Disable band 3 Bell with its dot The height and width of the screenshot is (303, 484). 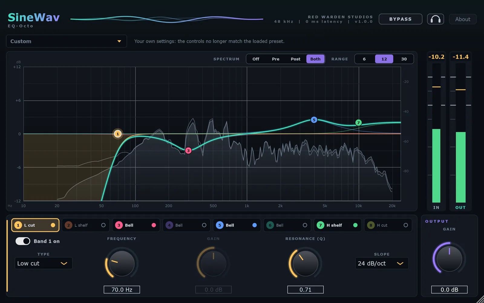(x=154, y=225)
